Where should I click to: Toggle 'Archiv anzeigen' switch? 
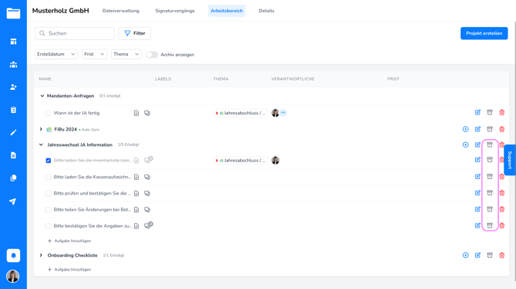pos(152,55)
